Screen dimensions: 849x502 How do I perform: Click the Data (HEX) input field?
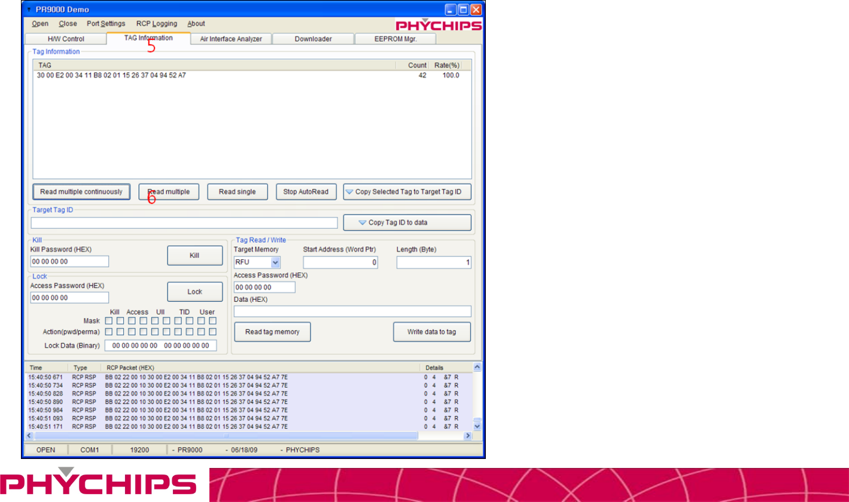tap(352, 311)
